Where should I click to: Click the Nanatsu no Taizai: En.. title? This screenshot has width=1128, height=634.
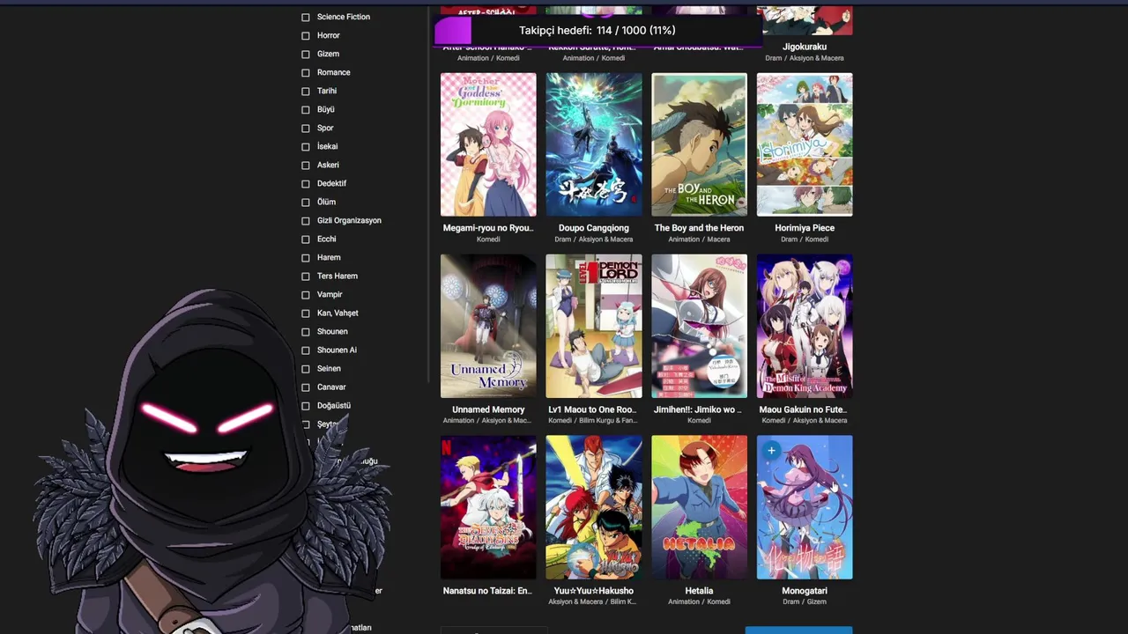tap(488, 591)
